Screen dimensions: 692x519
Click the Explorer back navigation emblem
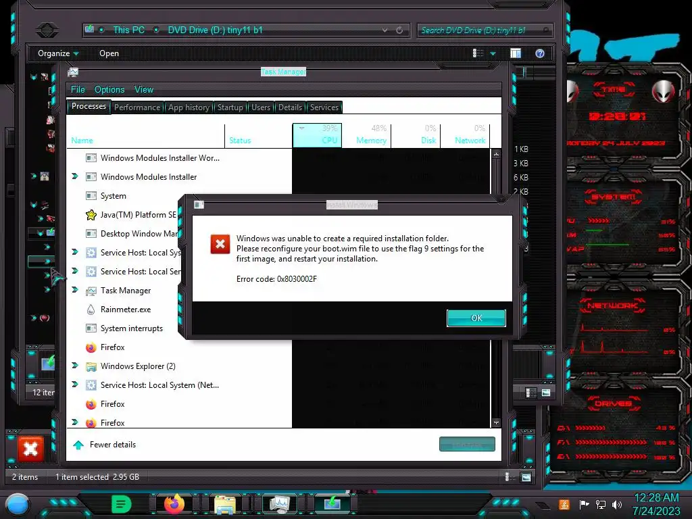click(47, 30)
